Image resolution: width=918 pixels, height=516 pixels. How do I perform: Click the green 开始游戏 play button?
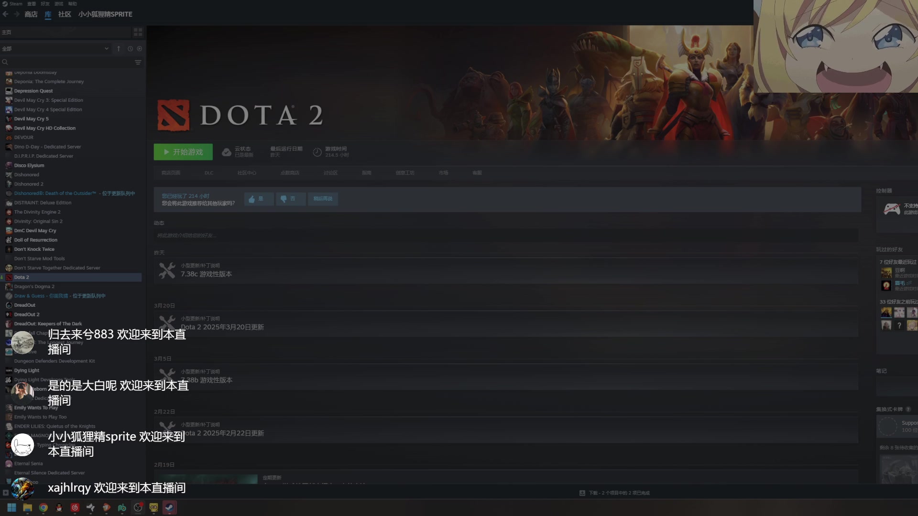(183, 152)
